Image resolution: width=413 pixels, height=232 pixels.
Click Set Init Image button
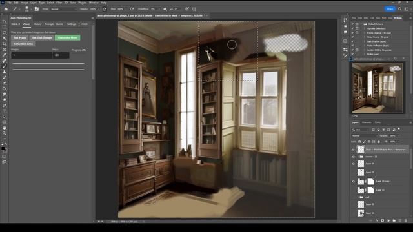42,37
